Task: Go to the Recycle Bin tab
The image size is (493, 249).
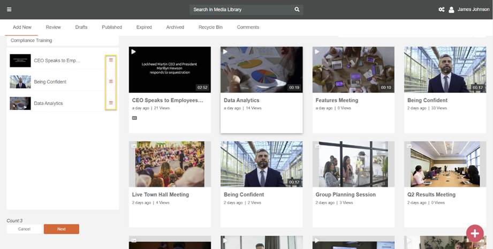Action: point(210,27)
